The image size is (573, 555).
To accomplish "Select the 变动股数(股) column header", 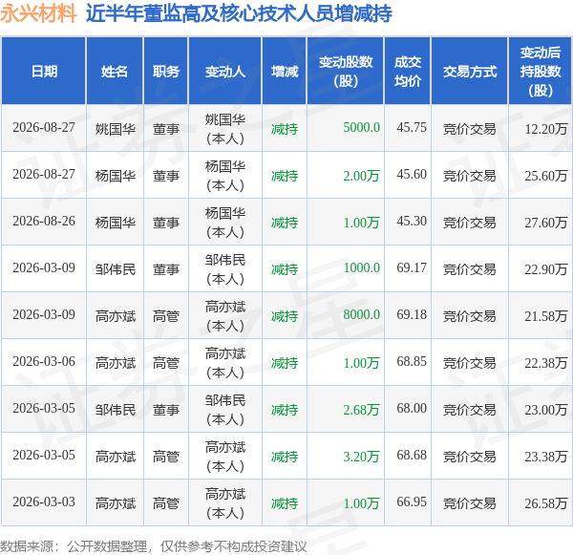I will [346, 71].
